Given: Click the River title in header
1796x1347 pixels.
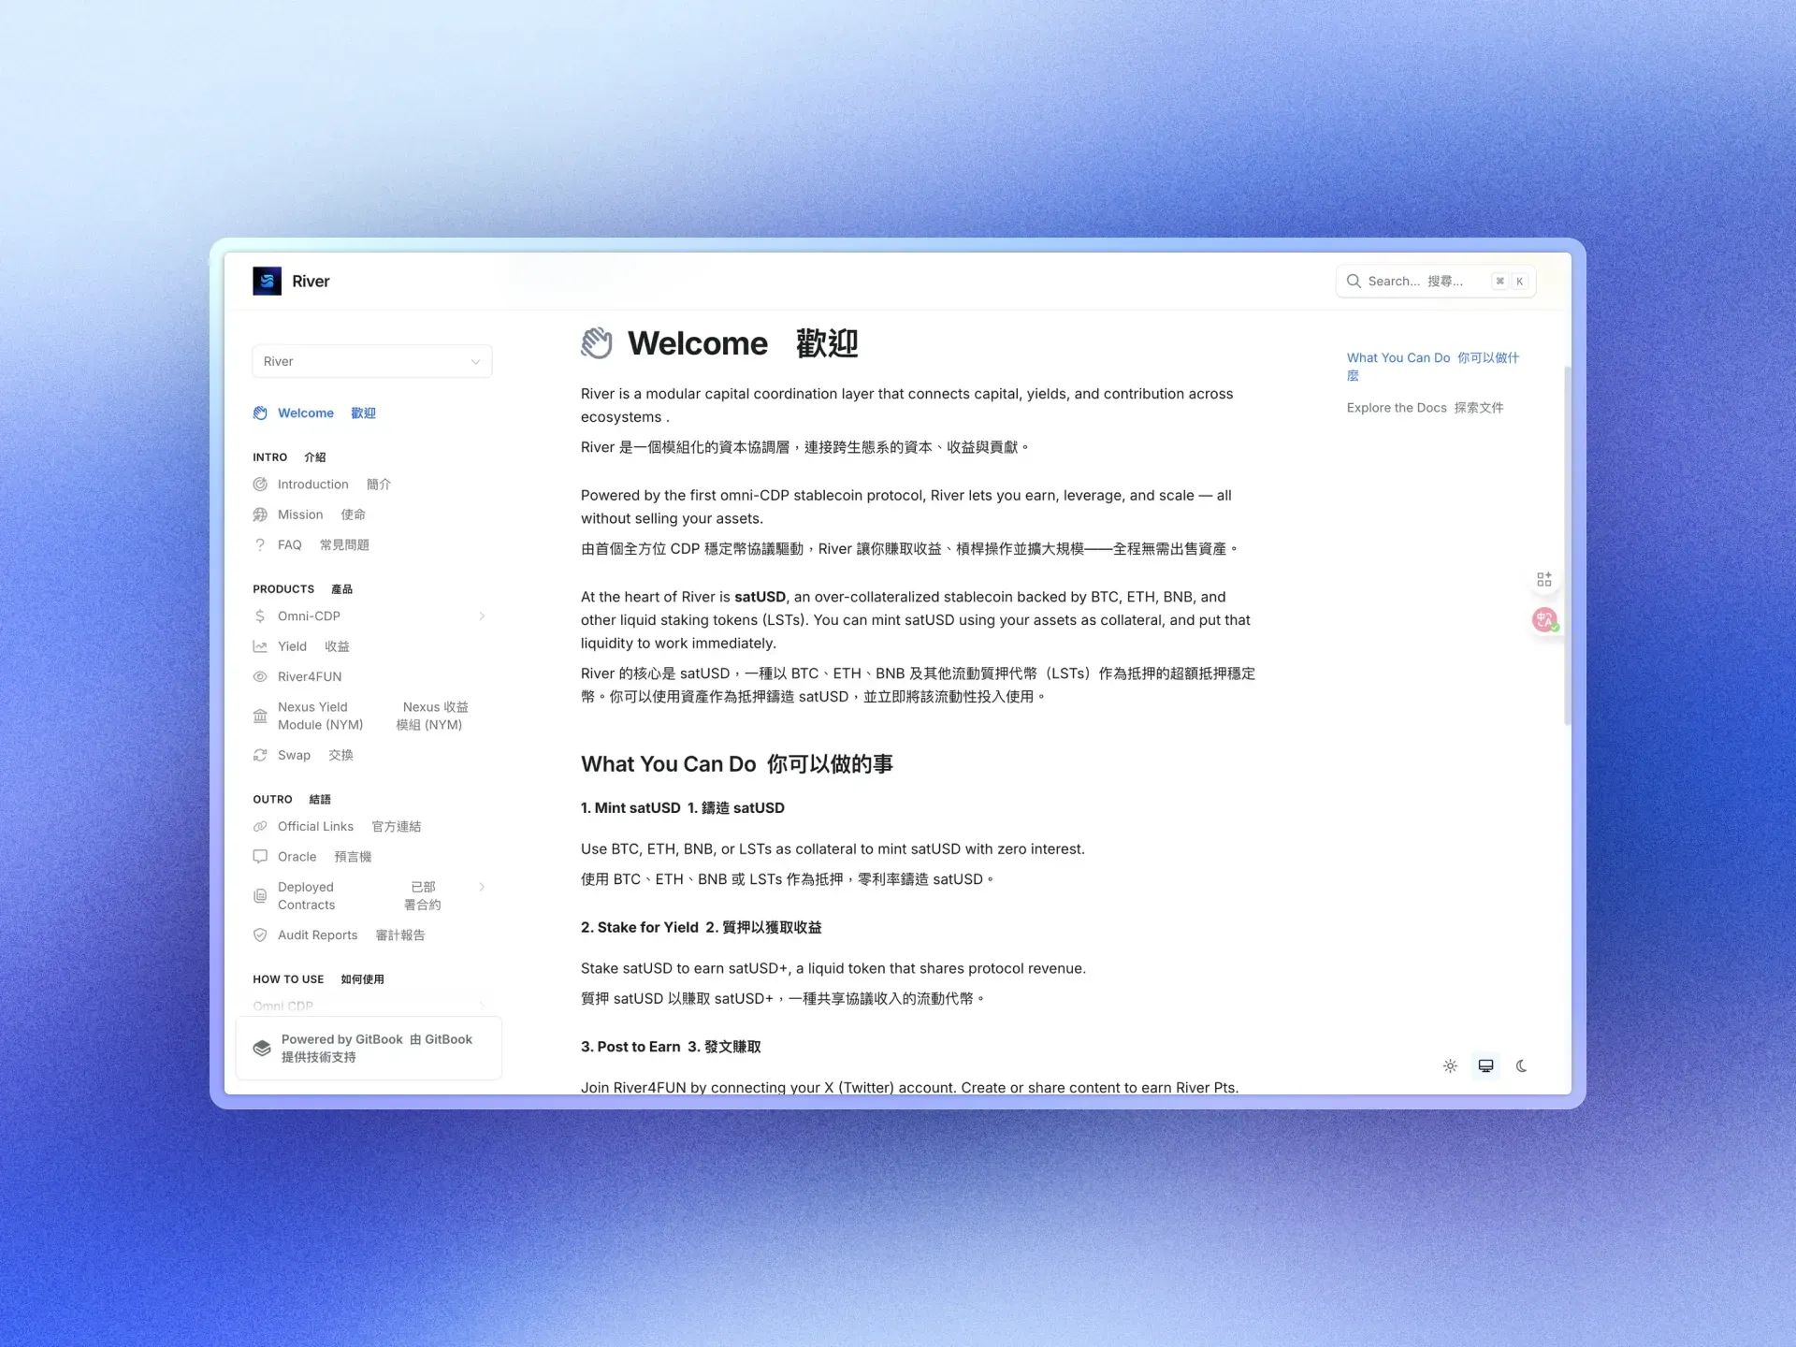Looking at the screenshot, I should point(311,281).
